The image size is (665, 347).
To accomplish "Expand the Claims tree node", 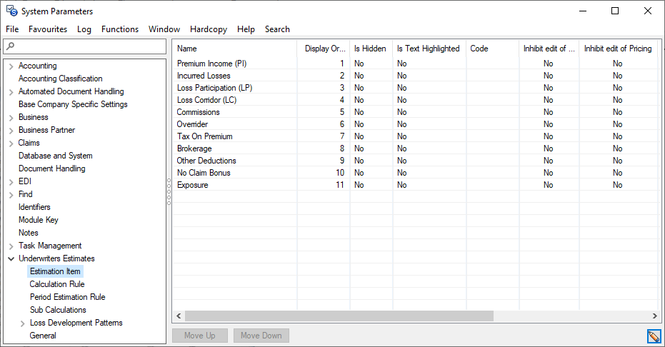I will [11, 144].
